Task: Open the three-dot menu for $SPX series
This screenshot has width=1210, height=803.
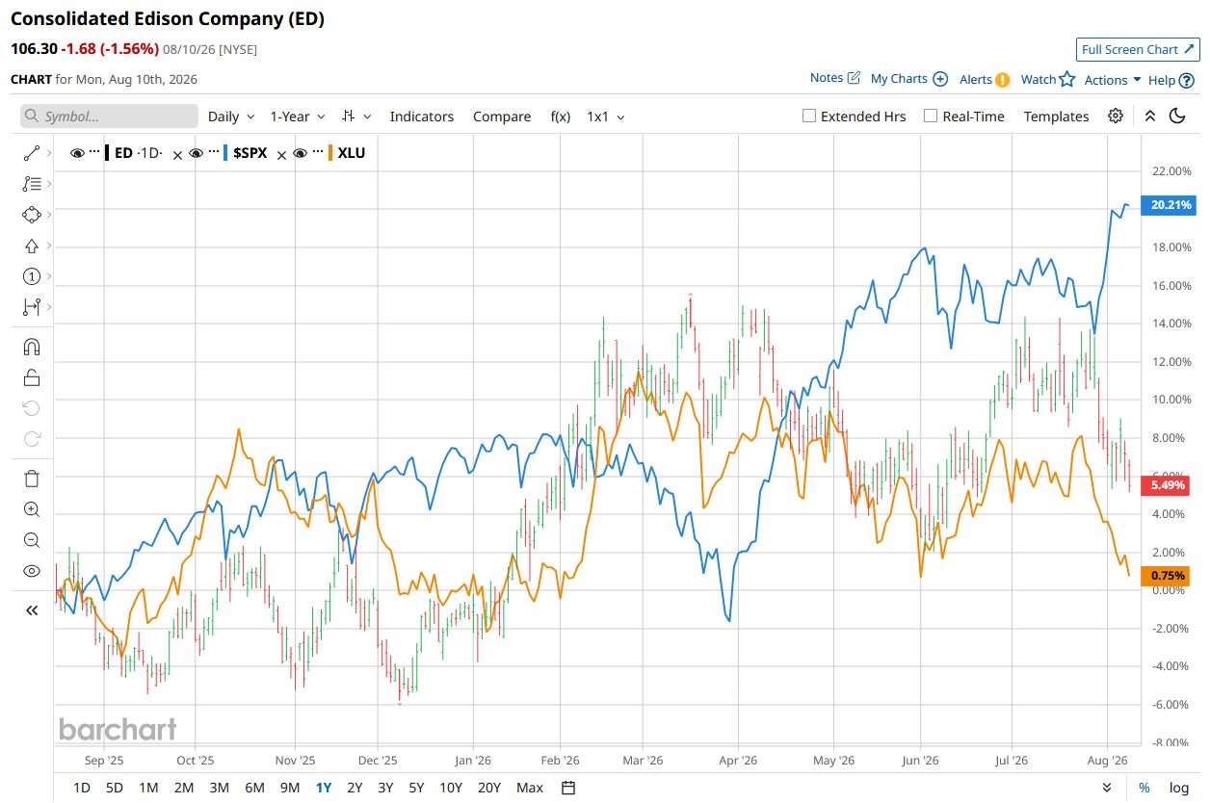Action: click(213, 152)
